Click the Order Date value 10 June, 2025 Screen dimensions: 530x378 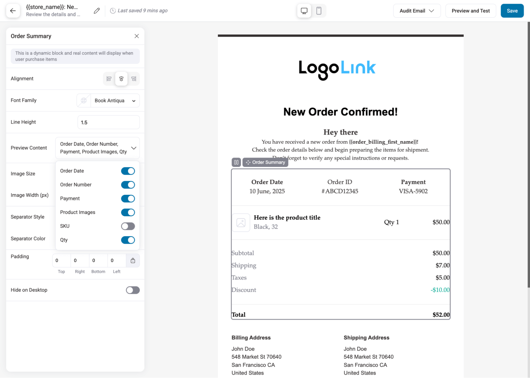267,191
